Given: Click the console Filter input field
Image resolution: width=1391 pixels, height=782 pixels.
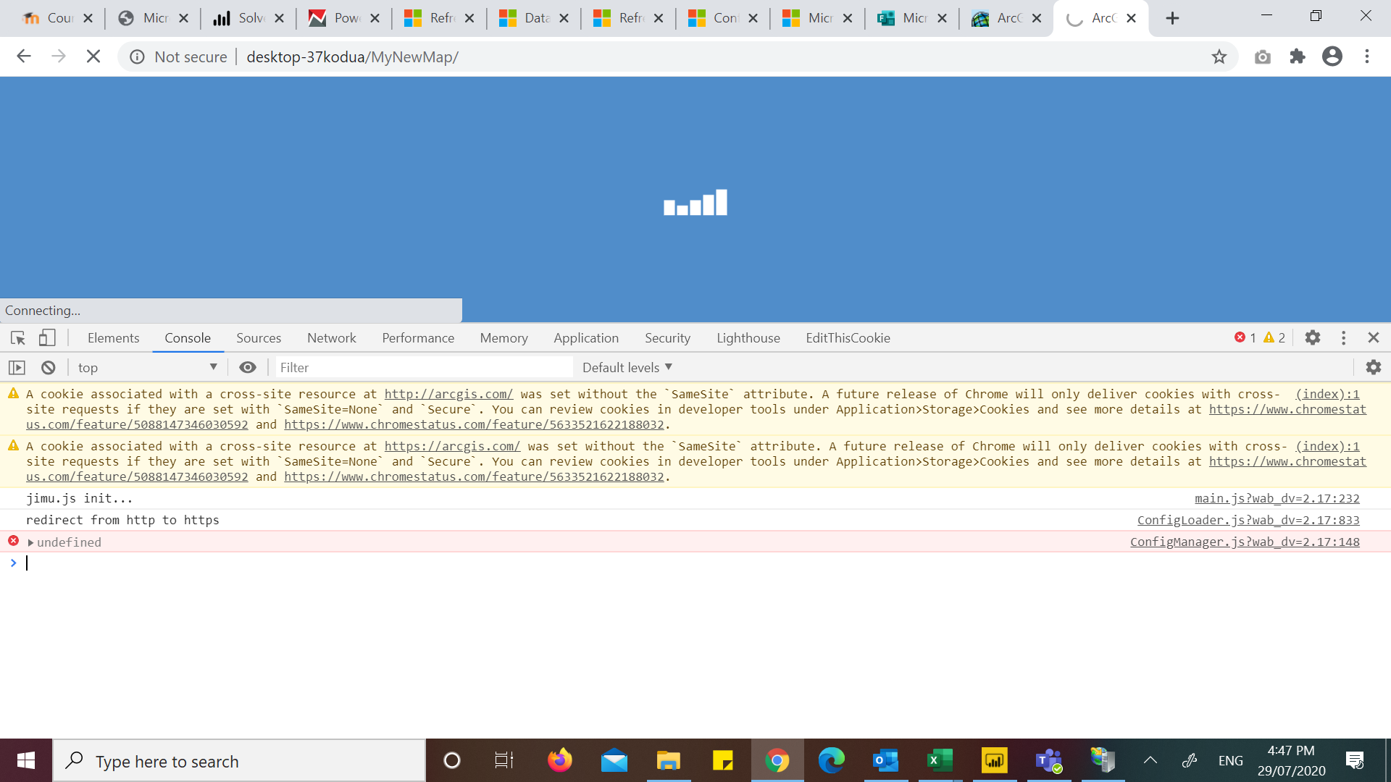Looking at the screenshot, I should (424, 368).
